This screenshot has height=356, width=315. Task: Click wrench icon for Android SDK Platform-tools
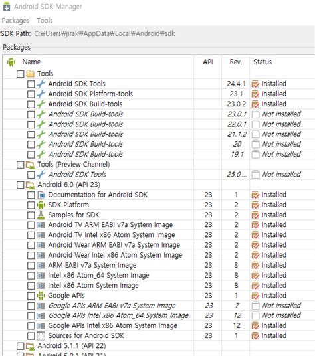[x=41, y=94]
